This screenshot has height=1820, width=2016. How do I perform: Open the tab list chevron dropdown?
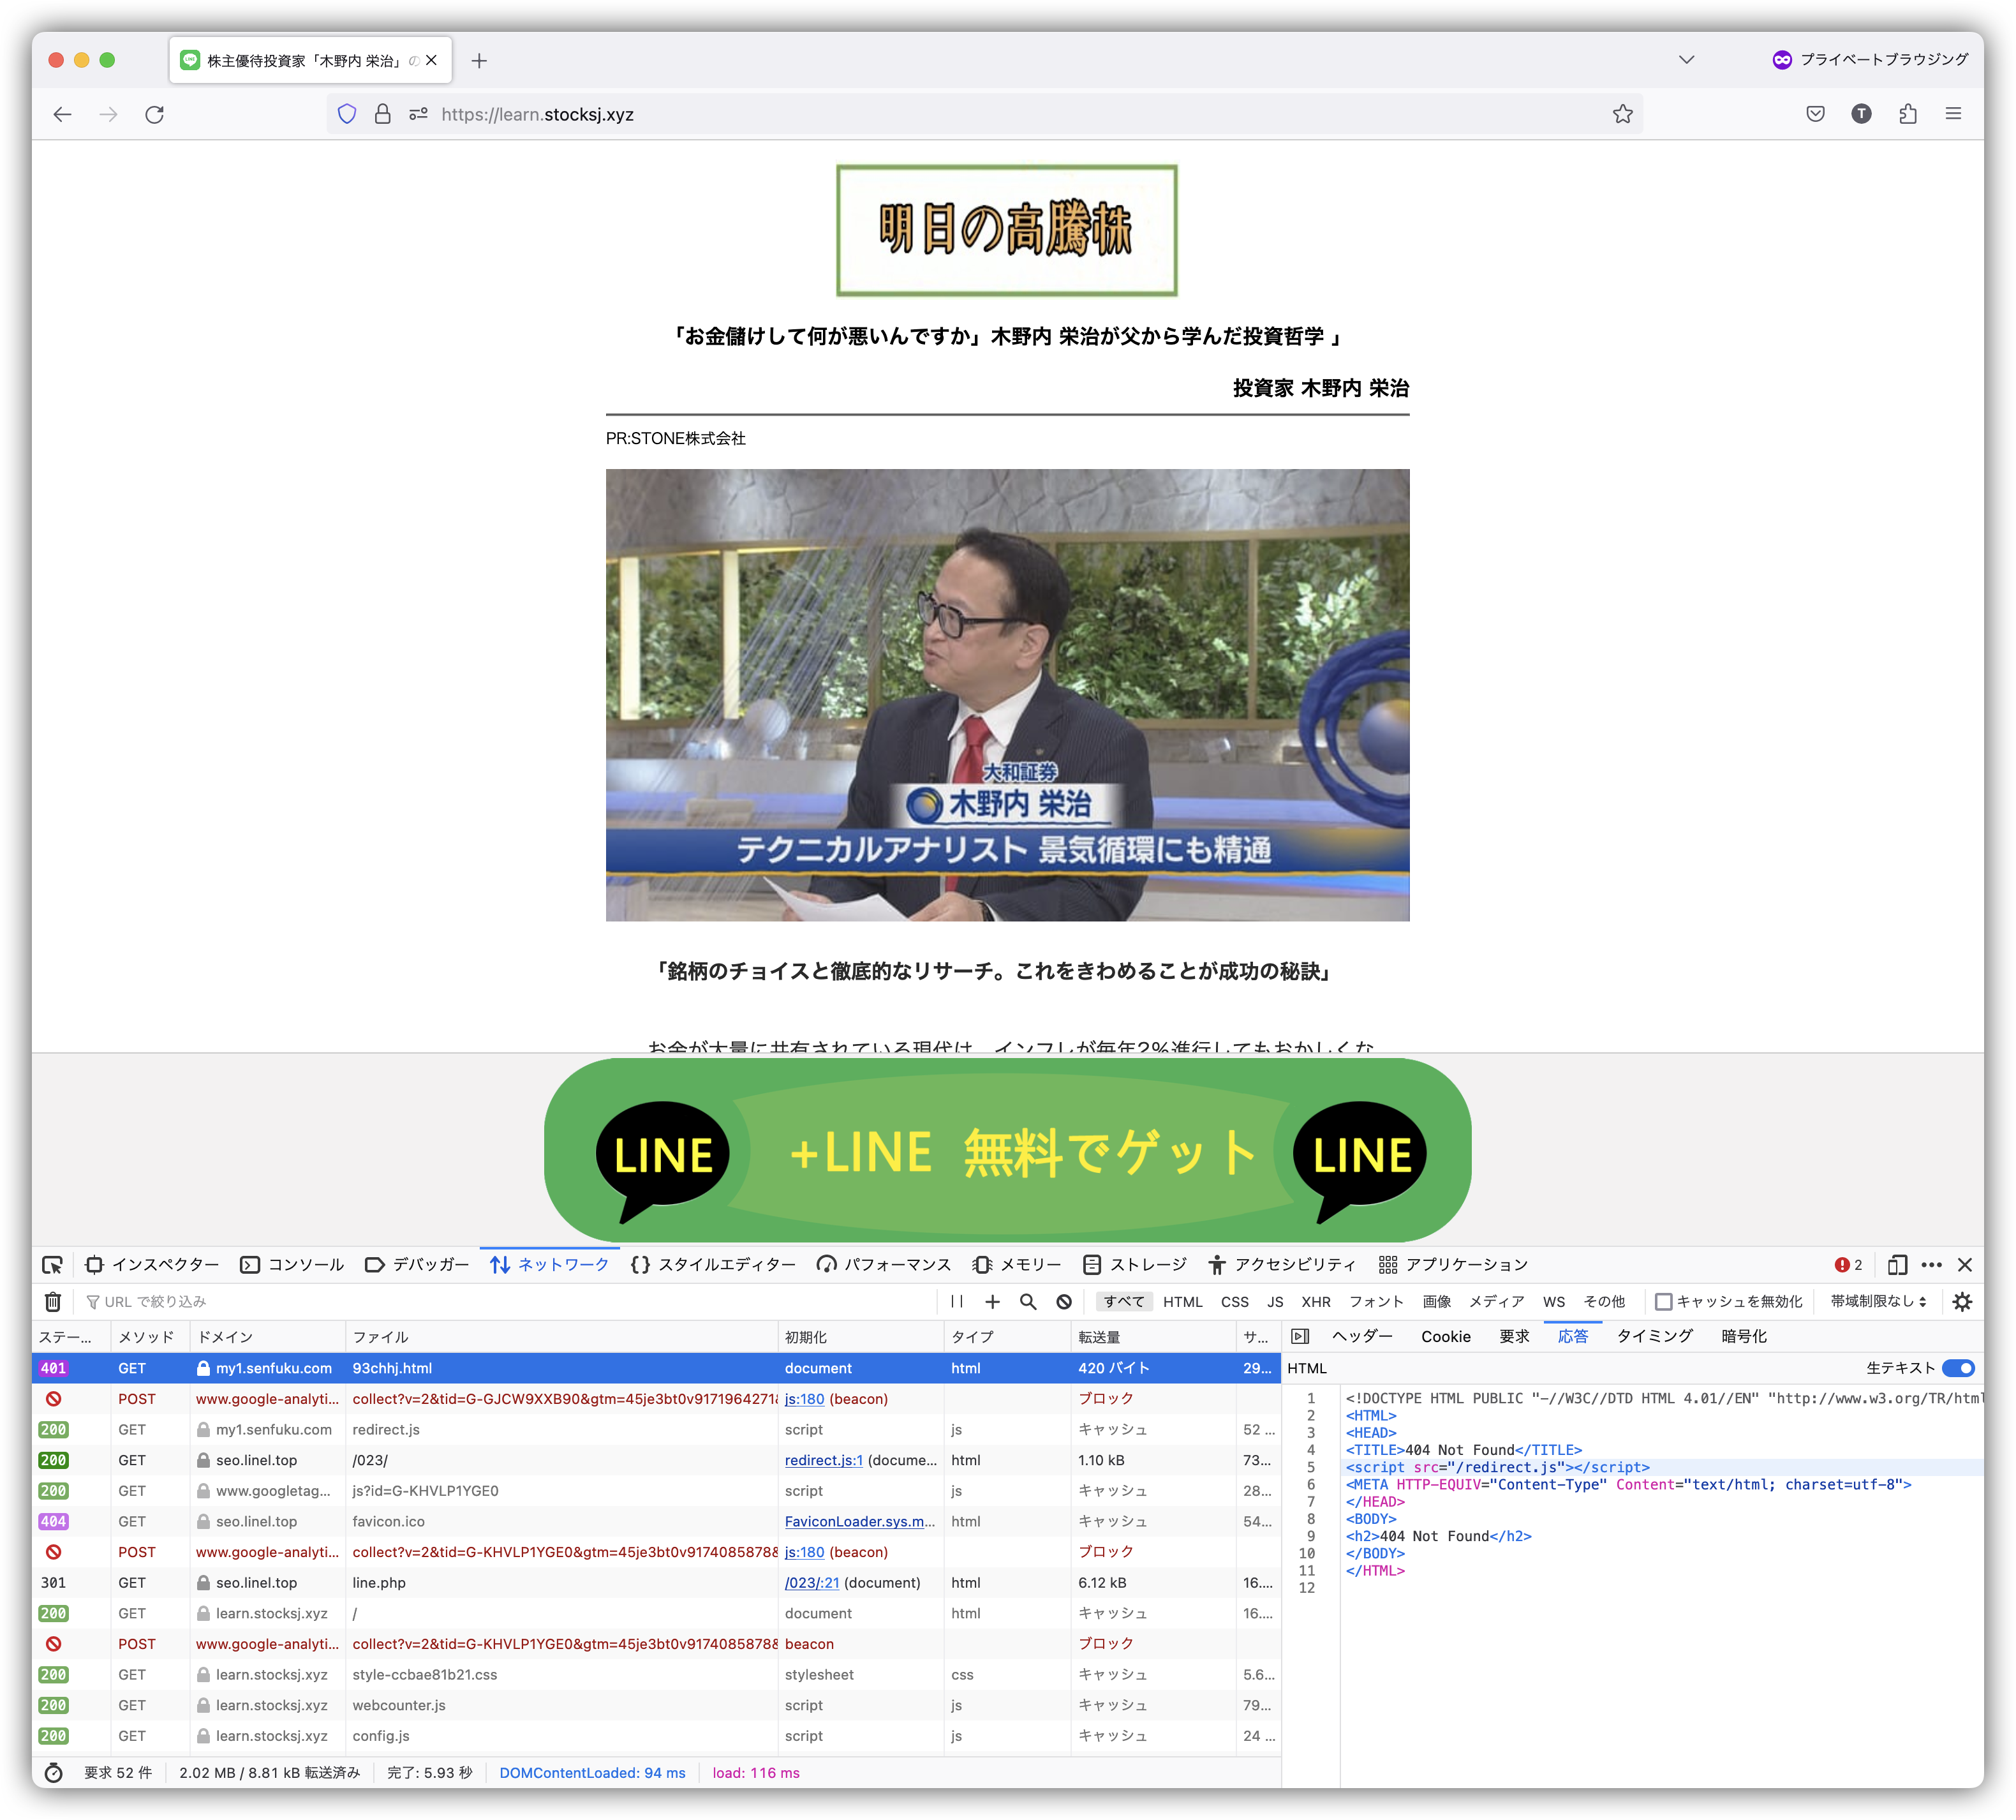tap(1686, 60)
